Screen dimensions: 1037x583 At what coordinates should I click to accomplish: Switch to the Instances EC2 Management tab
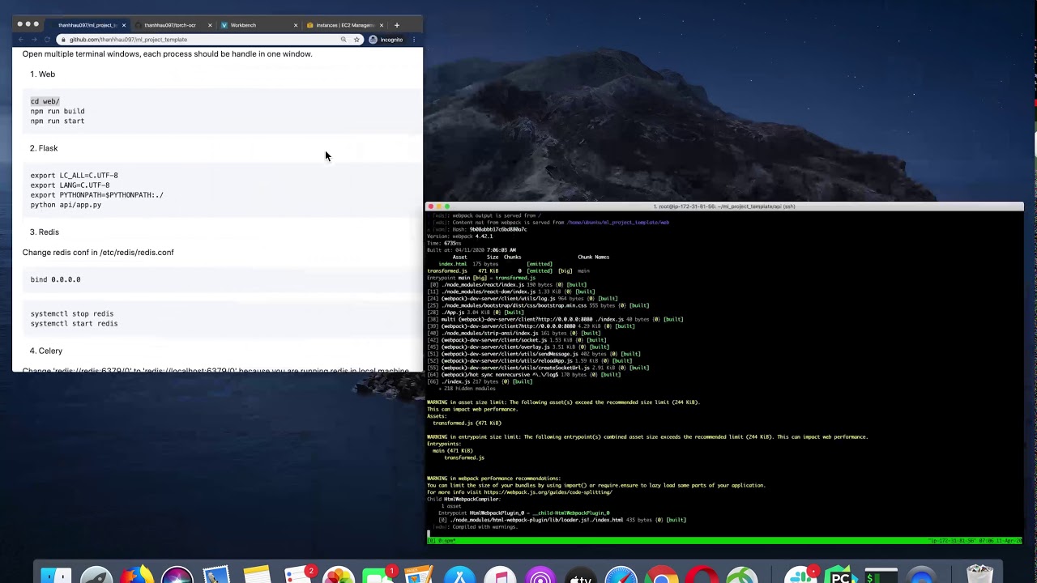[345, 25]
